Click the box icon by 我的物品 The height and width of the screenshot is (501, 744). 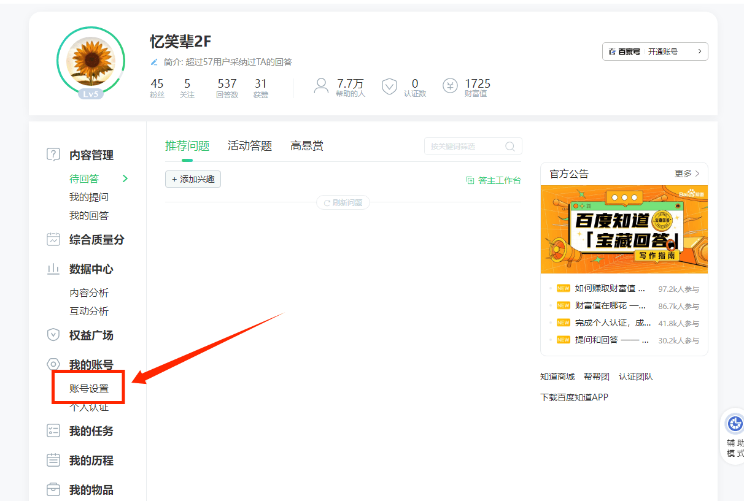[x=53, y=489]
